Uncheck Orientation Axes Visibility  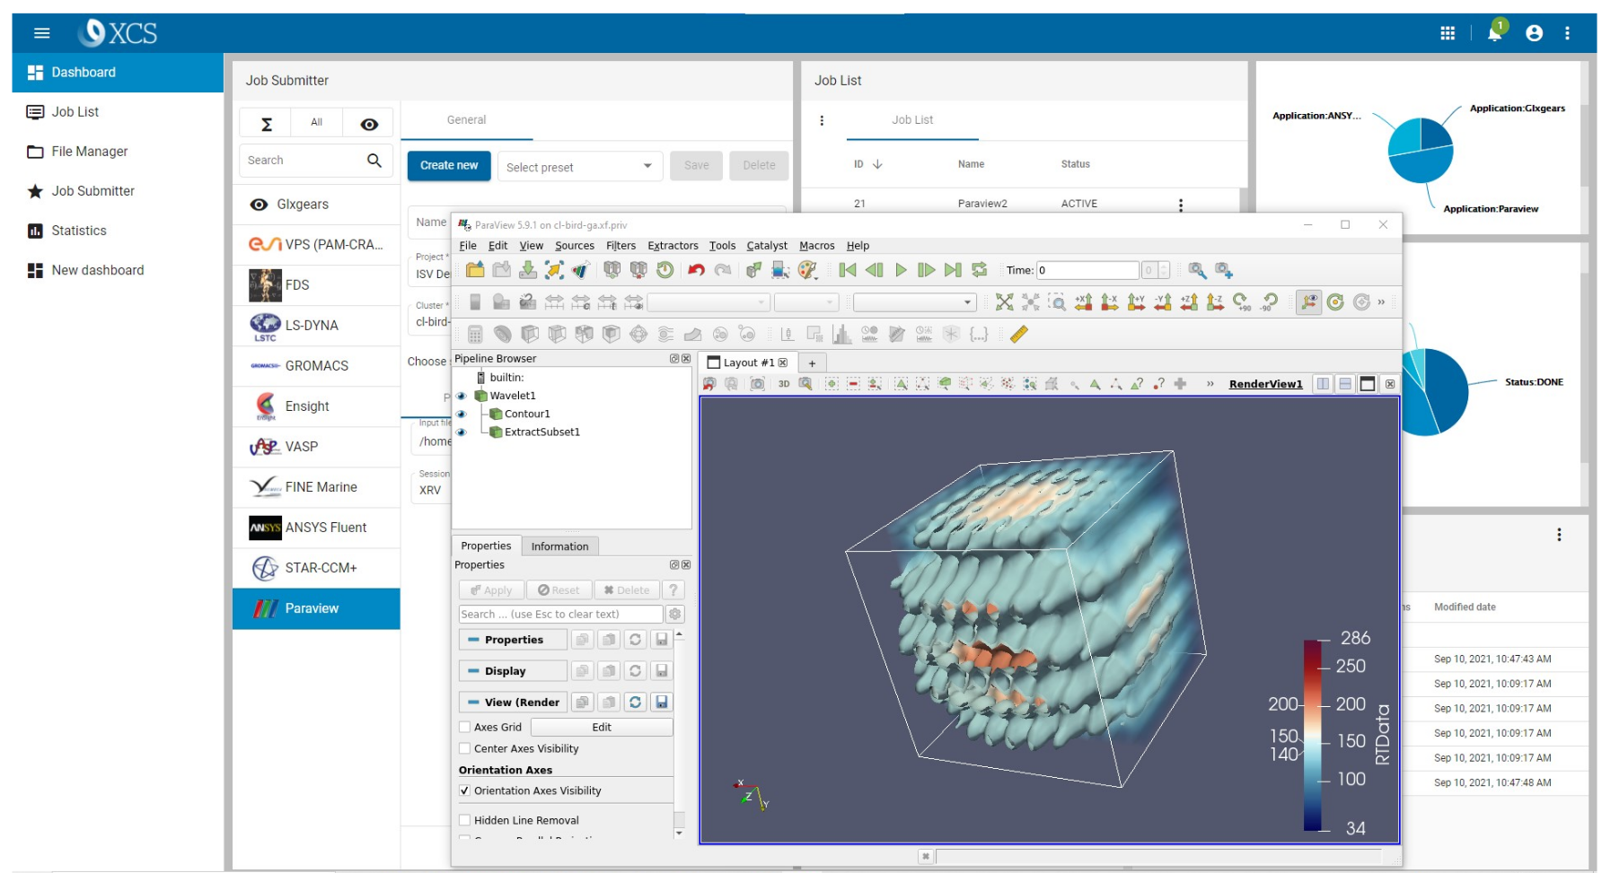click(x=464, y=790)
